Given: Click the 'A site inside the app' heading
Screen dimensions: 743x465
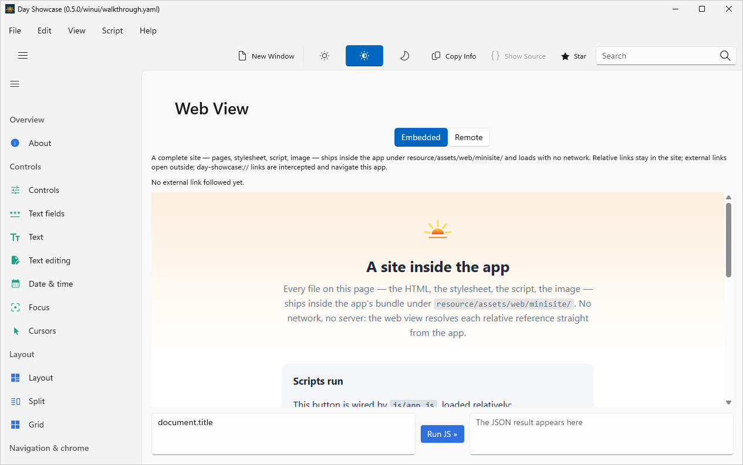Looking at the screenshot, I should 438,267.
